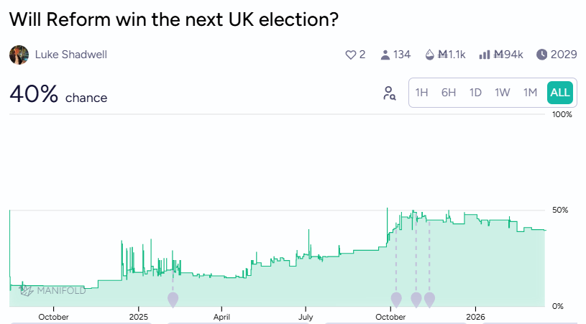The height and width of the screenshot is (324, 586).
Task: Open the traders list via person icon
Action: coord(385,55)
